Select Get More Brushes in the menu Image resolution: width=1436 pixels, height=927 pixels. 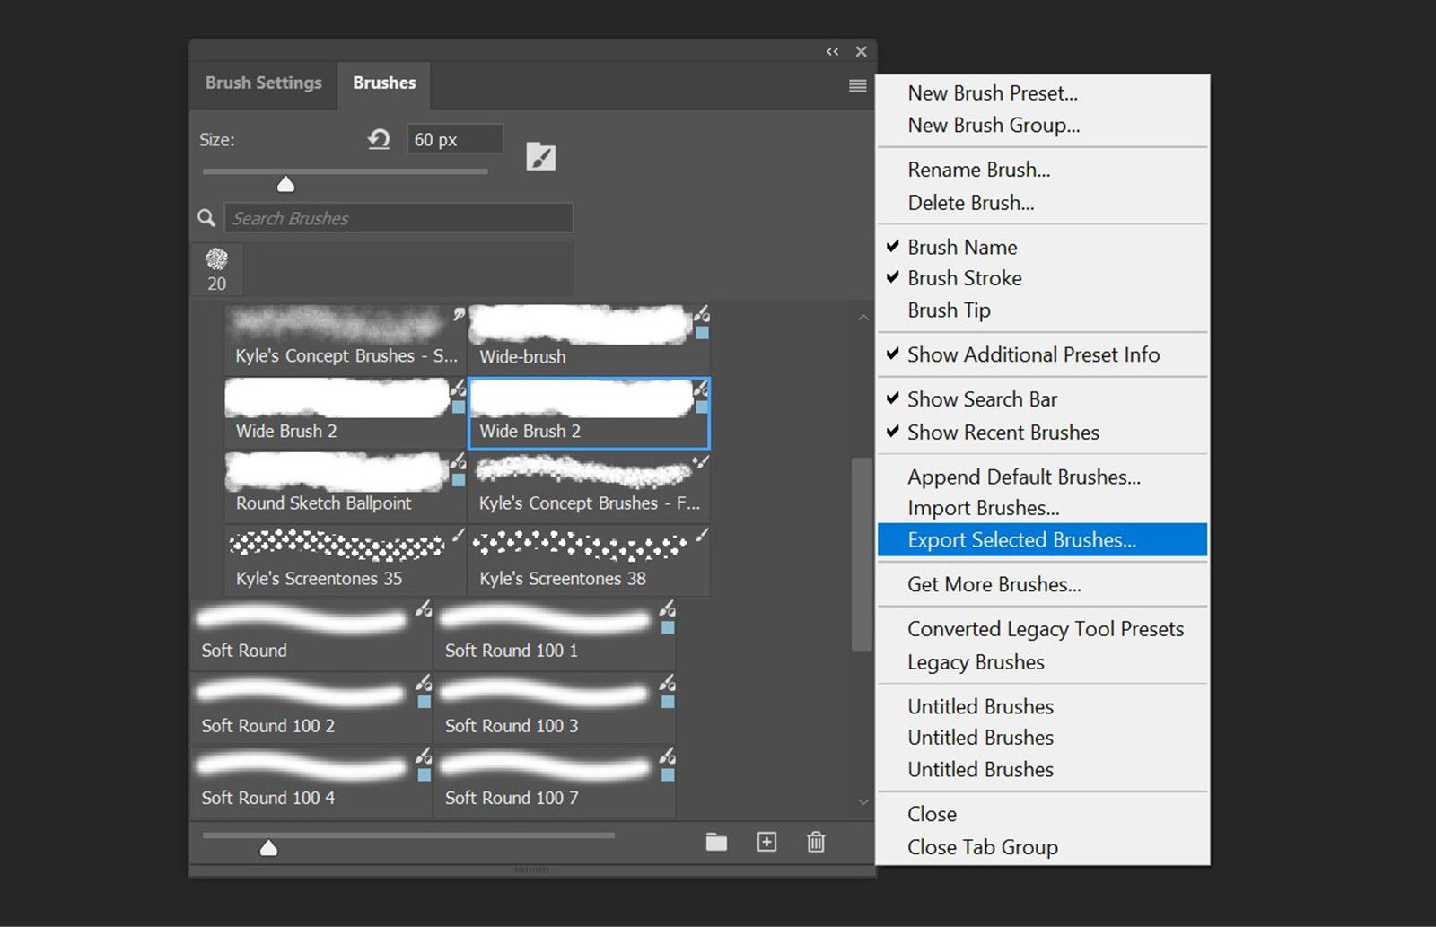[x=994, y=584]
